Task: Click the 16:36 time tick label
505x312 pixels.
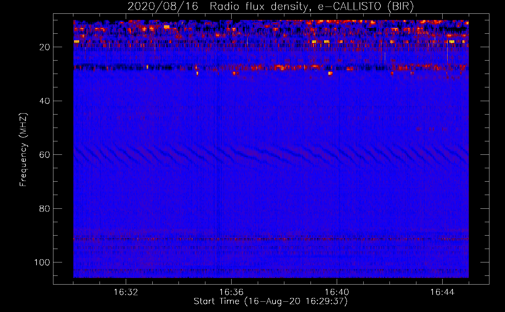Action: click(231, 292)
